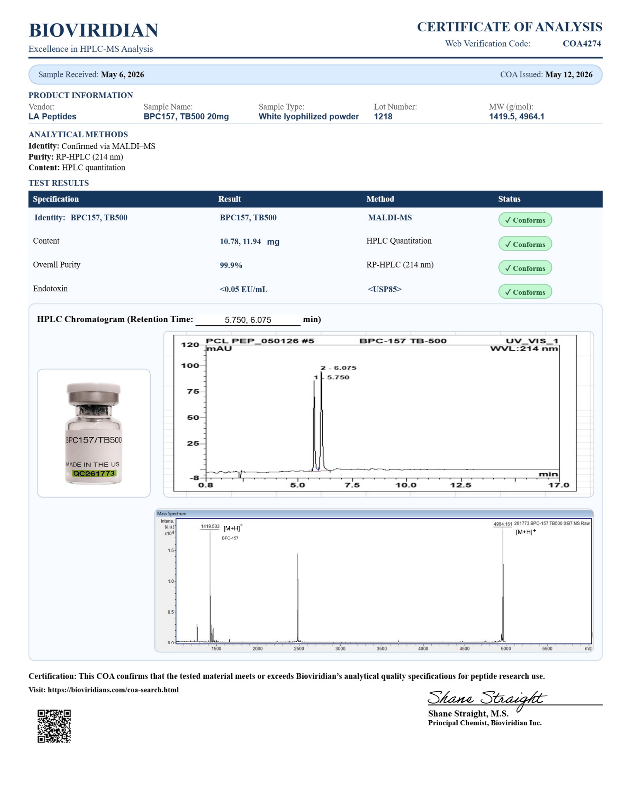
Task: Click the Method column header
Action: (380, 199)
